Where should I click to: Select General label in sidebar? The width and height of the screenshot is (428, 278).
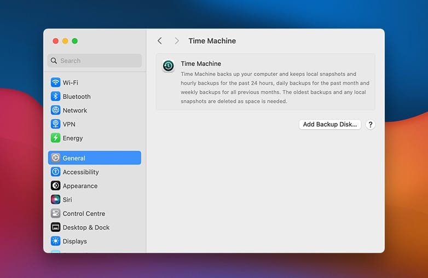click(x=74, y=158)
